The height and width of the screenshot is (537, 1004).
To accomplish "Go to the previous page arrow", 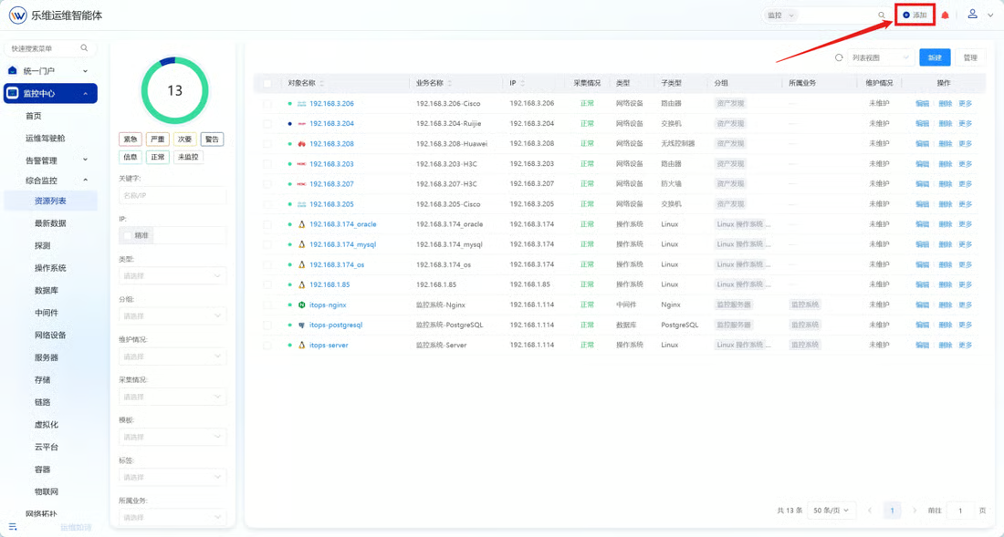I will [x=870, y=511].
